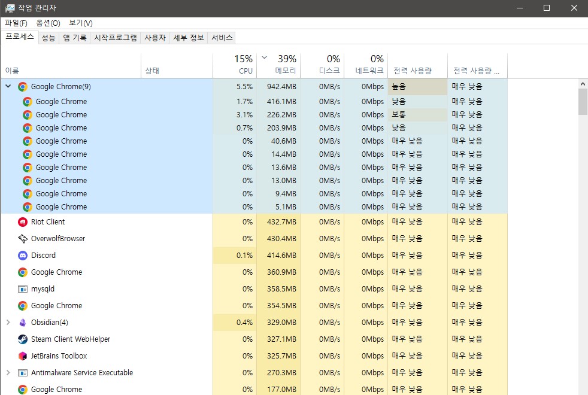The width and height of the screenshot is (588, 395).
Task: Click the Task Manager title bar icon
Action: point(10,8)
